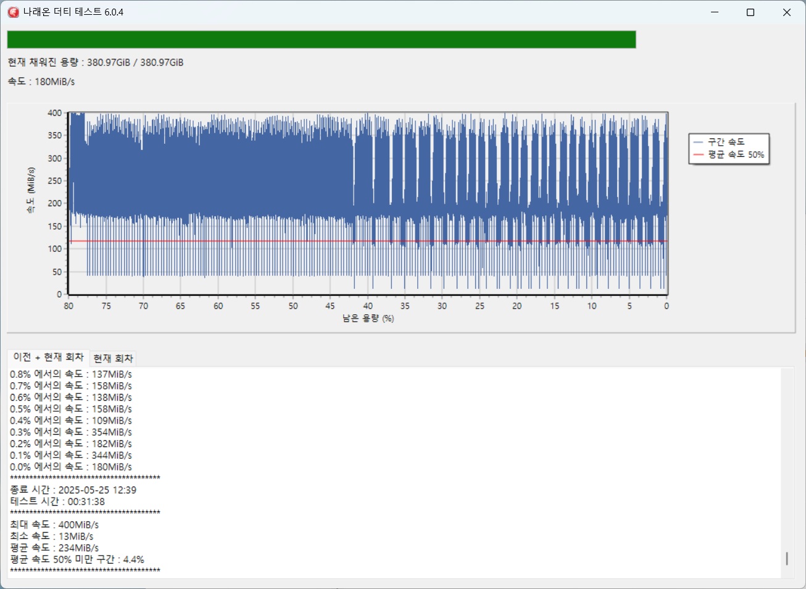The width and height of the screenshot is (806, 589).
Task: Click the green fill progress bar
Action: (x=321, y=40)
